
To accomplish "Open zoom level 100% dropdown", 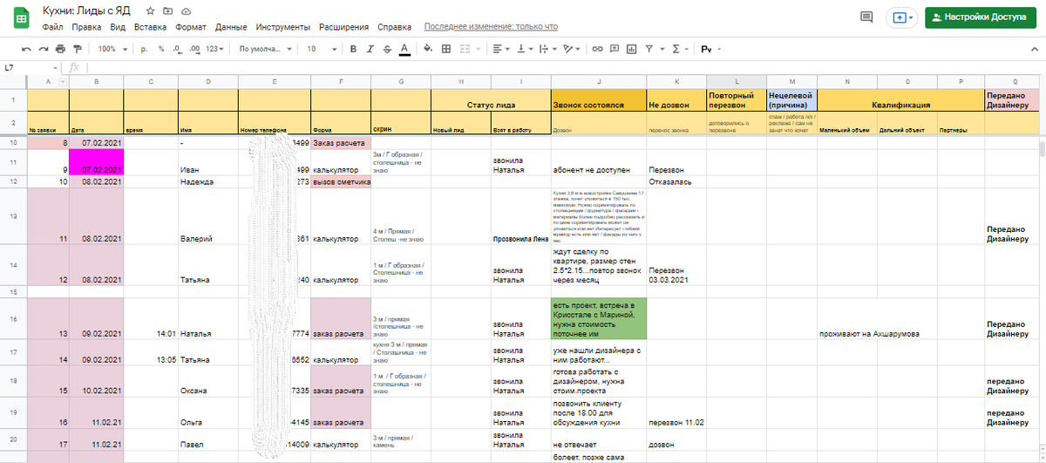I will (x=111, y=49).
